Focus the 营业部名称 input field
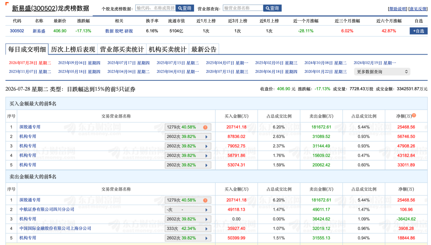Screen dimensions: 431x245 [x=243, y=8]
